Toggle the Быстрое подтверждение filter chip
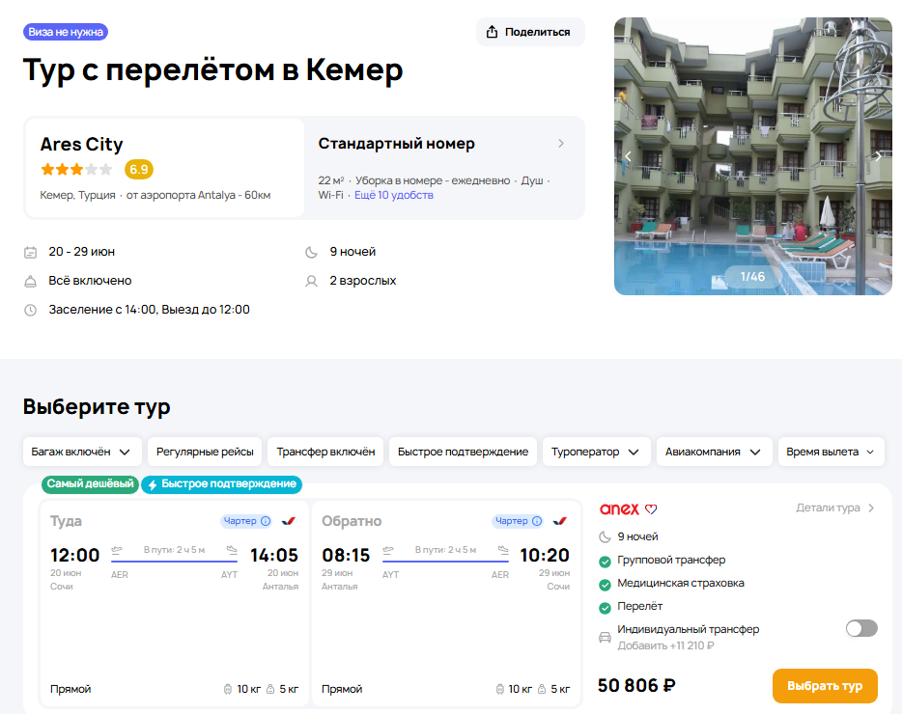The height and width of the screenshot is (714, 902). click(x=463, y=452)
